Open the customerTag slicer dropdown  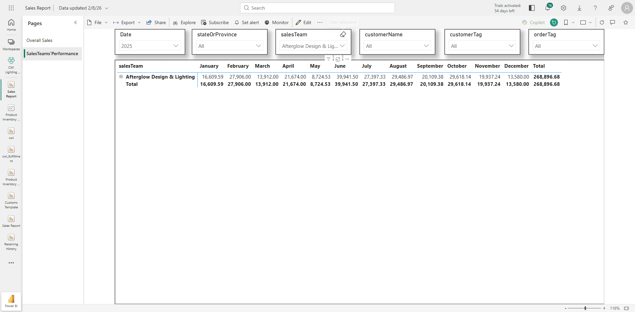click(x=482, y=46)
